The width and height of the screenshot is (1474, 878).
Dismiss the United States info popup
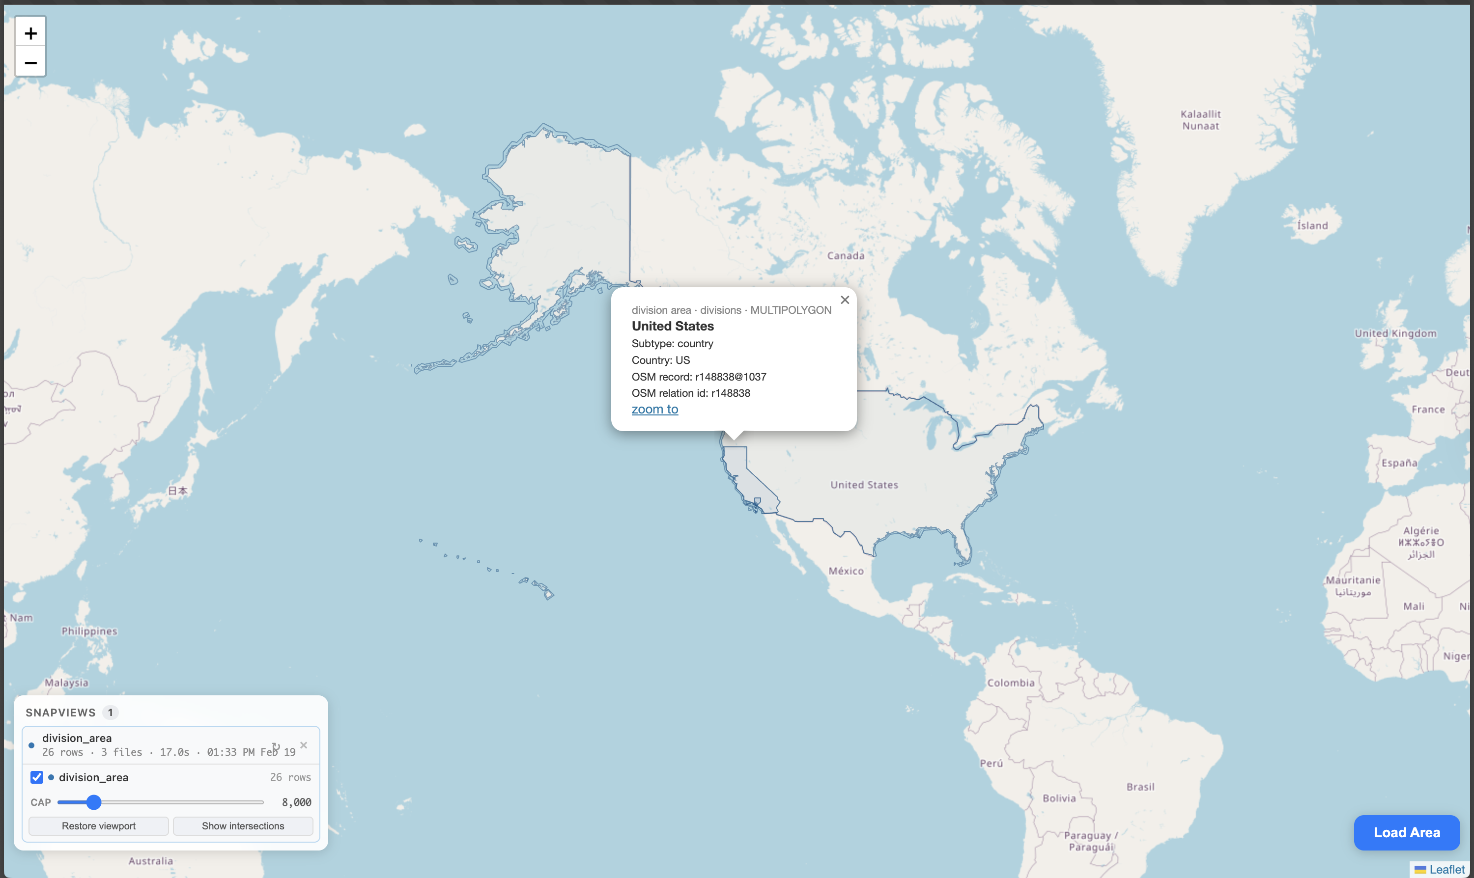click(845, 300)
